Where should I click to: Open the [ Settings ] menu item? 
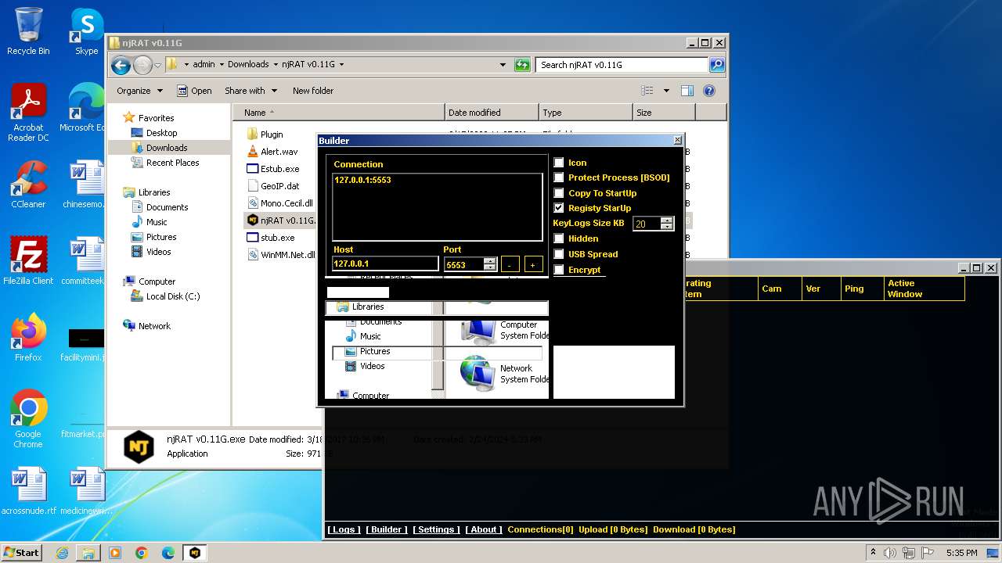point(436,529)
